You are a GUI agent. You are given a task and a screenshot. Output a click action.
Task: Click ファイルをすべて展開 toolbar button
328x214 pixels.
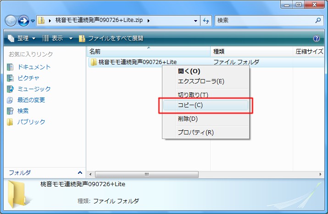tap(111, 38)
